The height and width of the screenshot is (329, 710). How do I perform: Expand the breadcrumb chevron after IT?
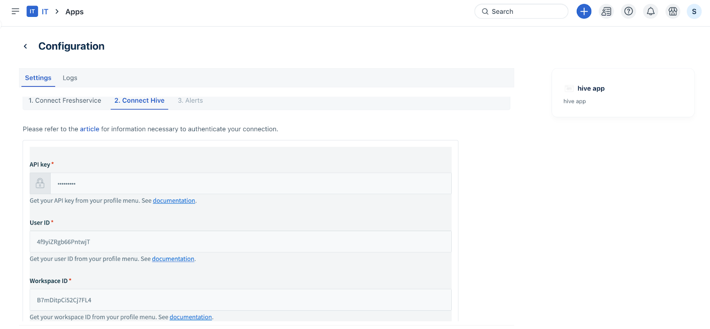coord(57,12)
